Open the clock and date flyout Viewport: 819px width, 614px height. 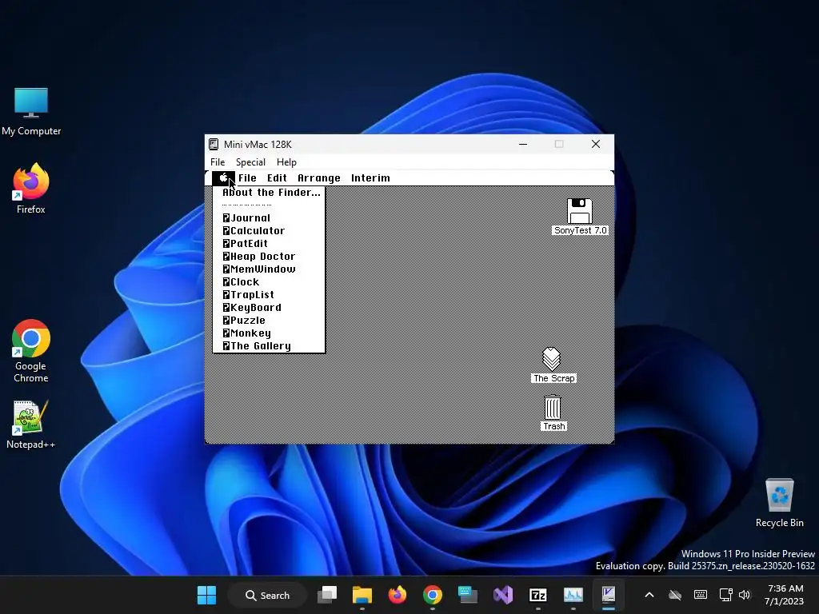(x=785, y=595)
